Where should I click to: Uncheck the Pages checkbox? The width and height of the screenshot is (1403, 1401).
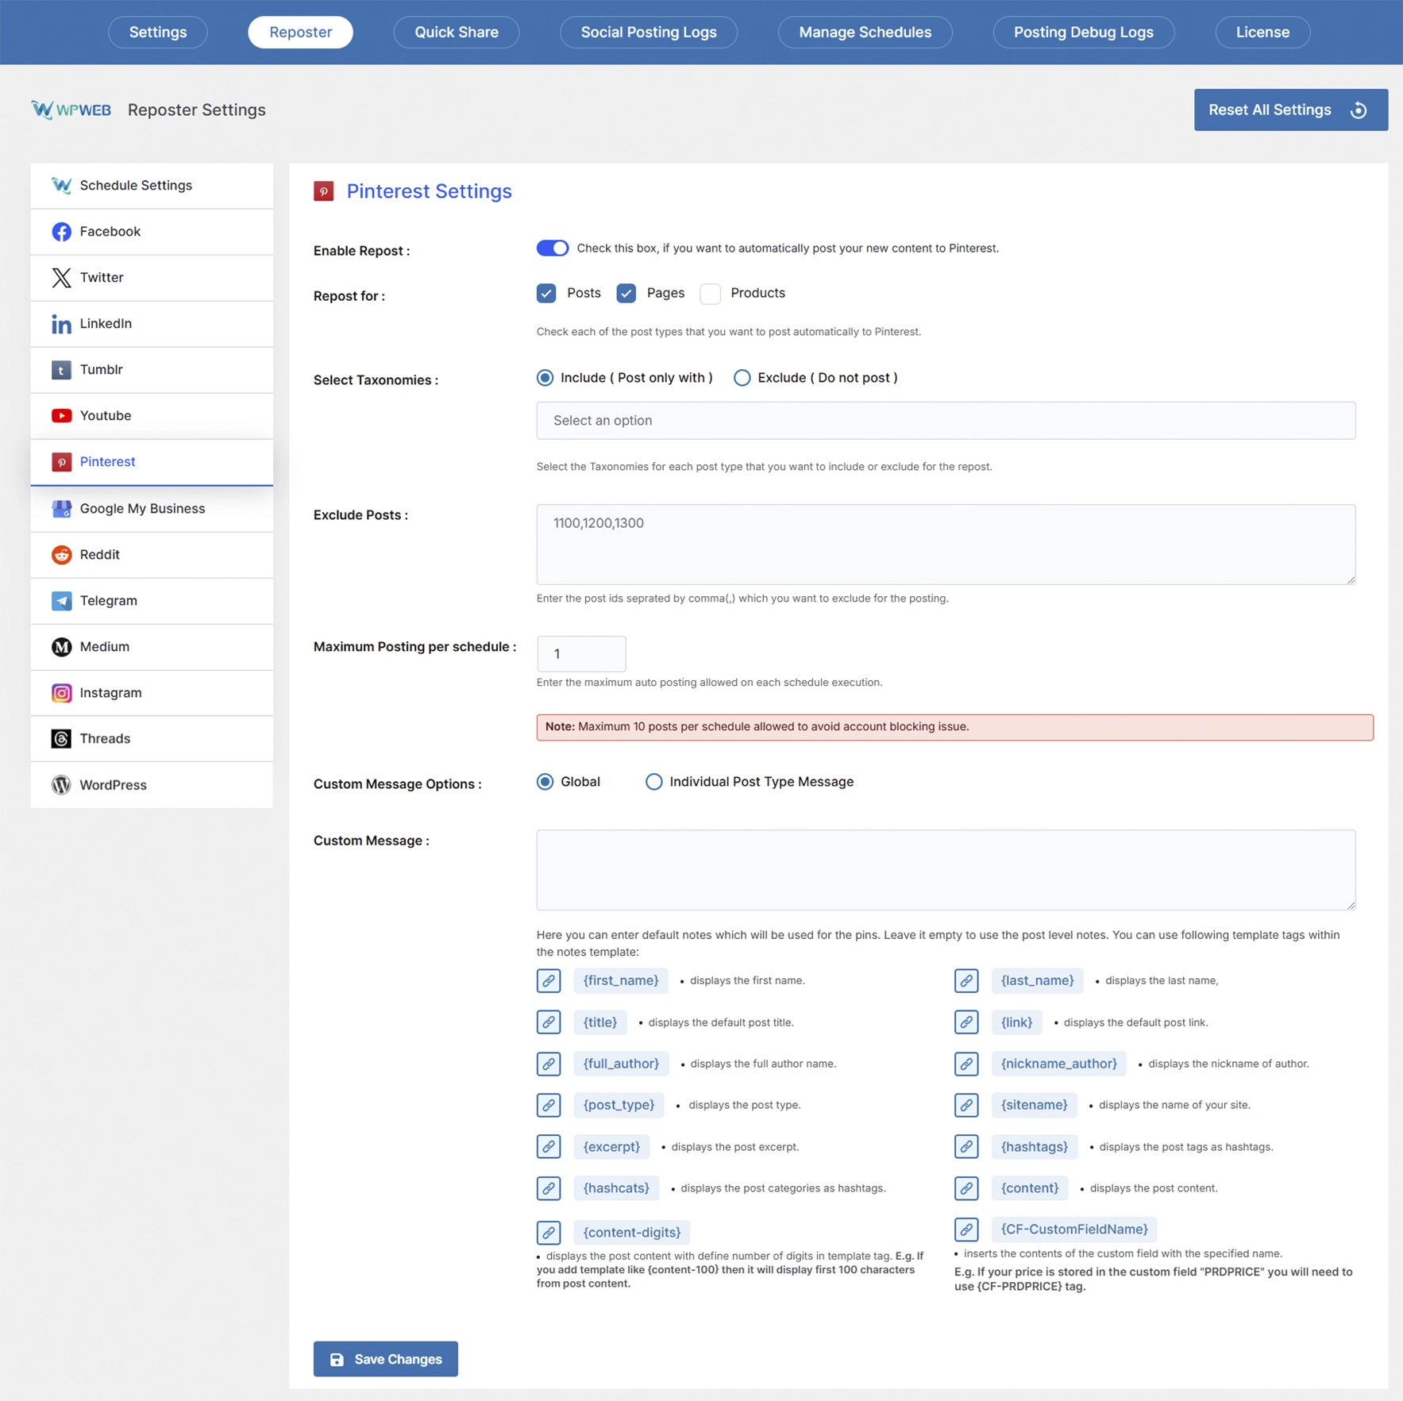tap(626, 294)
